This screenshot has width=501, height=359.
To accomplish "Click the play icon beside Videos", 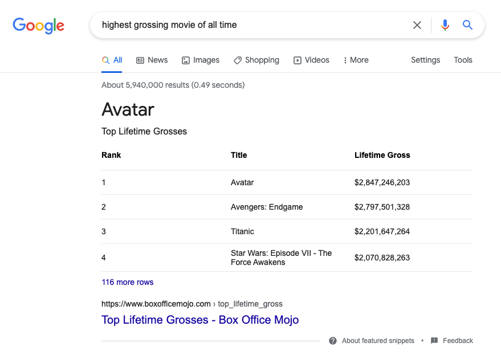I will tap(297, 60).
